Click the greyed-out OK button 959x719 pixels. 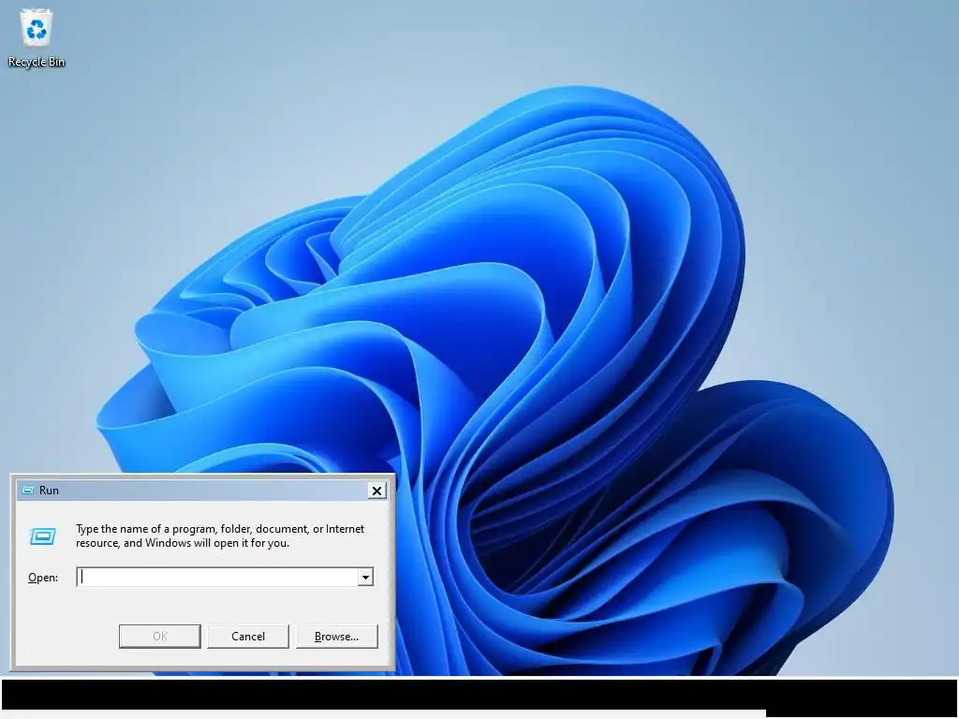159,637
